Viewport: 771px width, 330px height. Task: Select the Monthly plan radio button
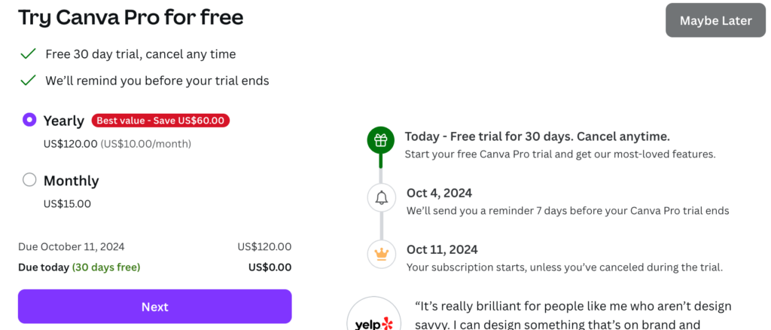pyautogui.click(x=29, y=180)
